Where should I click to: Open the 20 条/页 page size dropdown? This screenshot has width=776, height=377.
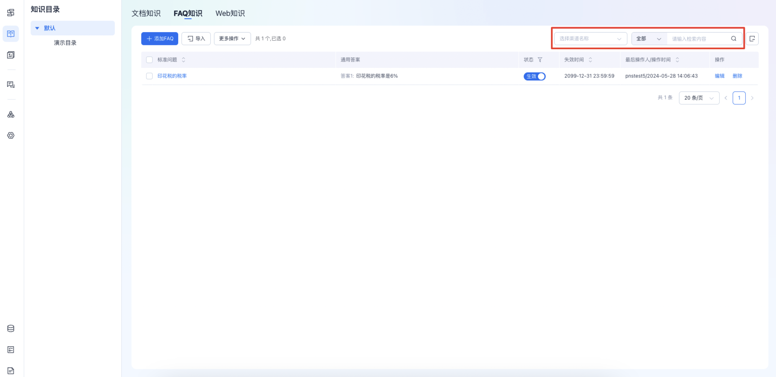[x=699, y=98]
